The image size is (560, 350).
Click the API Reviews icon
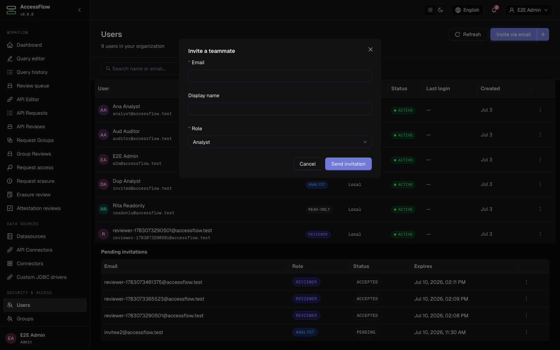pyautogui.click(x=10, y=127)
